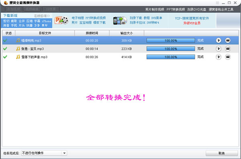Click the 片头 link in blue panel

point(22,25)
